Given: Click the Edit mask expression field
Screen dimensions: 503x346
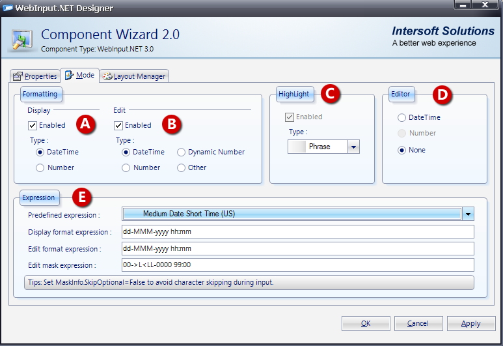Looking at the screenshot, I should (x=297, y=265).
